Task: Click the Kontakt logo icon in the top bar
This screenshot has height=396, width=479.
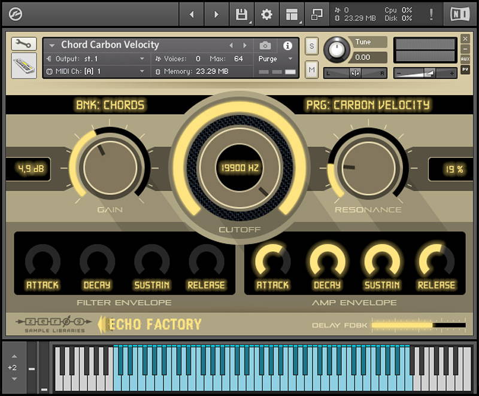Action: (x=15, y=14)
